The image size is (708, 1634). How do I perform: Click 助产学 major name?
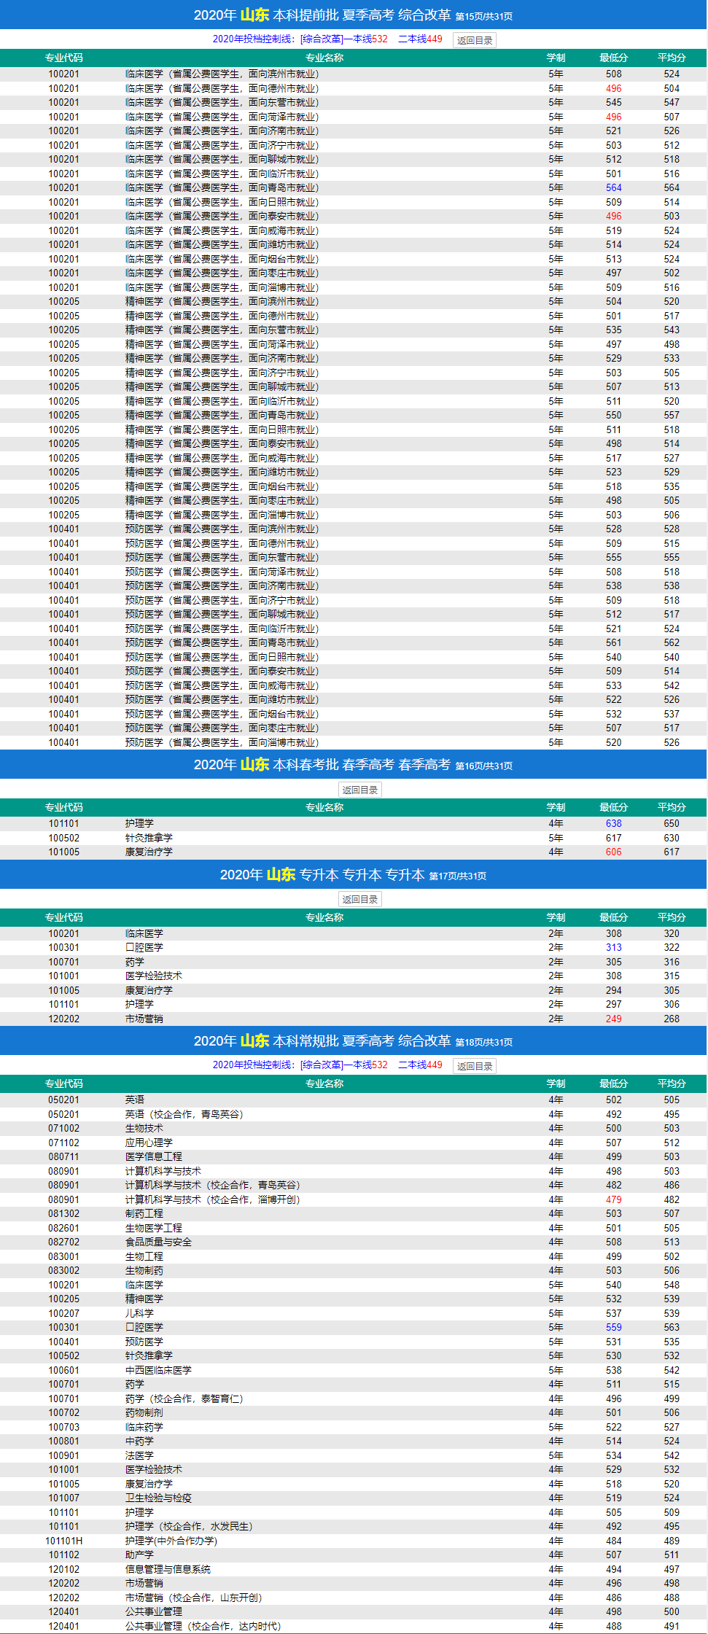point(139,1555)
